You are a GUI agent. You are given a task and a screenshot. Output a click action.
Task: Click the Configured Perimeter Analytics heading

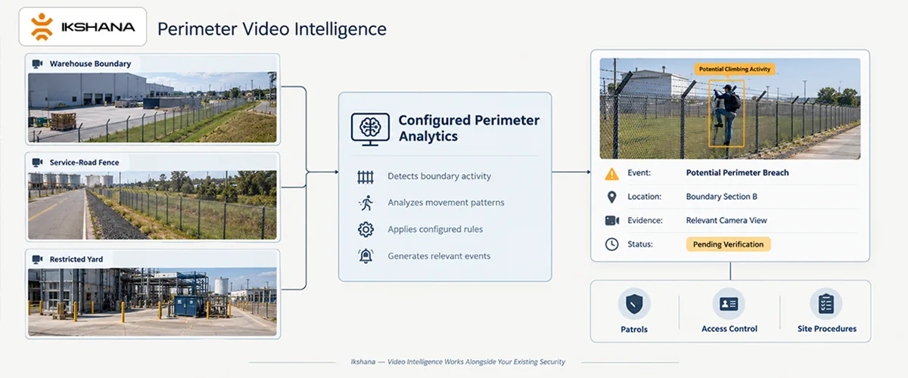click(x=469, y=129)
